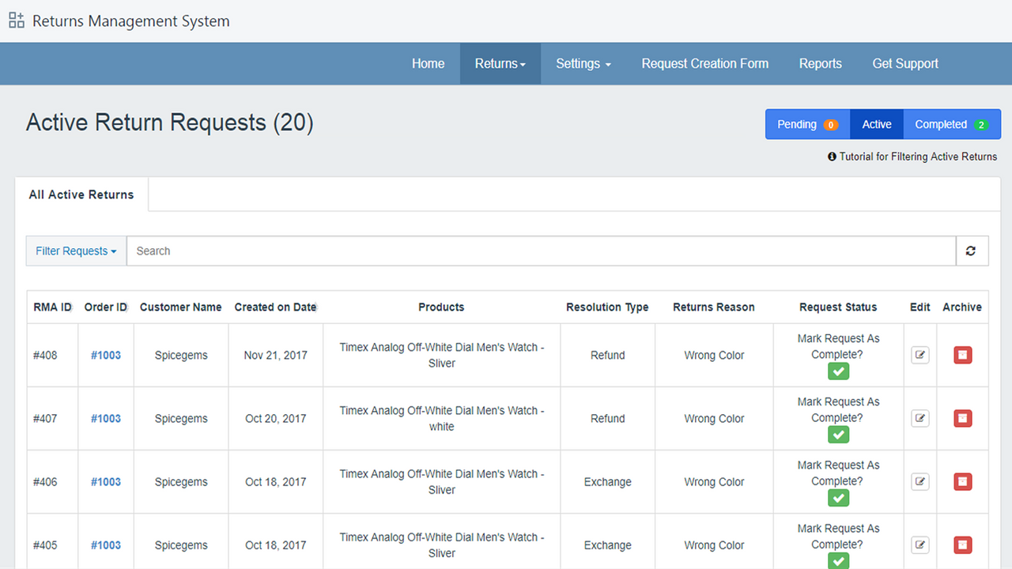Click the edit pencil icon for request #406
1012x569 pixels.
[x=919, y=481]
